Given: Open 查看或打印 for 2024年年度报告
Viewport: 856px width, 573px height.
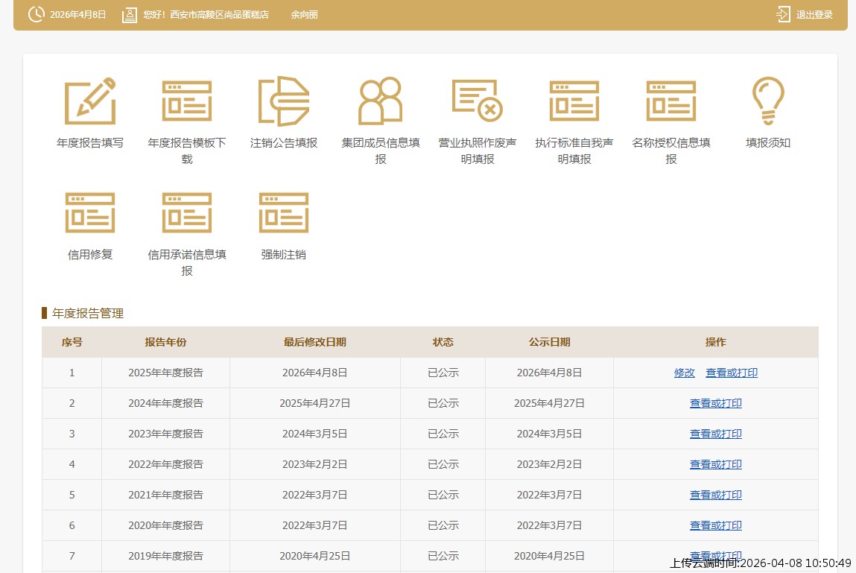Looking at the screenshot, I should tap(716, 403).
